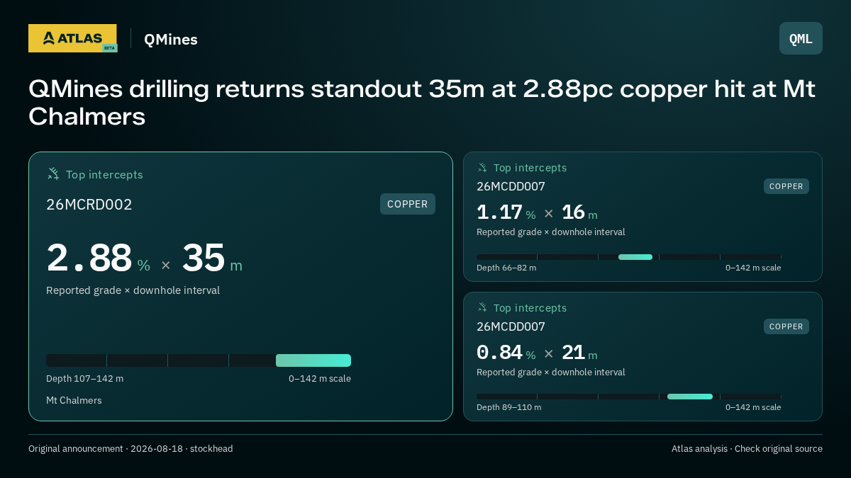
Task: Click the BETA tag on Atlas logo
Action: point(109,48)
